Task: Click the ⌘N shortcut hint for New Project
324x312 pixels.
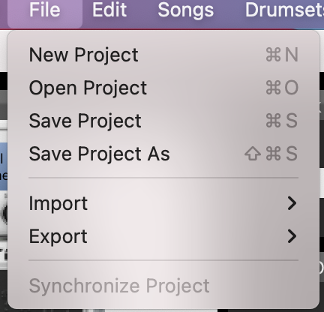Action: [x=282, y=55]
